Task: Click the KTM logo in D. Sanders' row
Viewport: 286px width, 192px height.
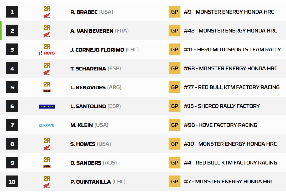Action: 47,166
